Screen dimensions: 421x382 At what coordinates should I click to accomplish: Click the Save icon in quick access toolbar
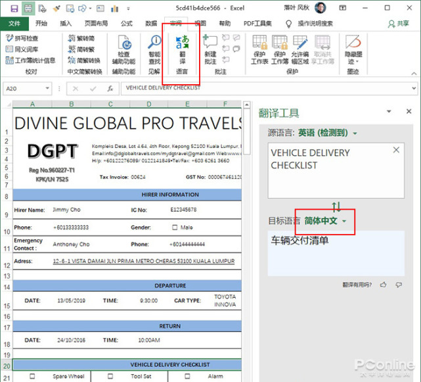click(14, 9)
